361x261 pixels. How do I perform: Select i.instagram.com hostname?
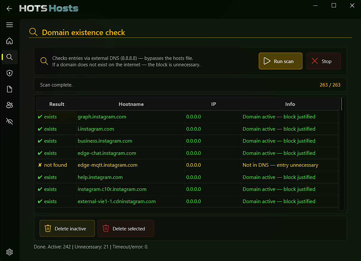tap(96, 129)
